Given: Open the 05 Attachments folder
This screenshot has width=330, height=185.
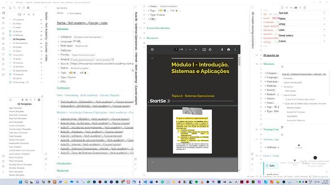Looking at the screenshot, I should 20,43.
